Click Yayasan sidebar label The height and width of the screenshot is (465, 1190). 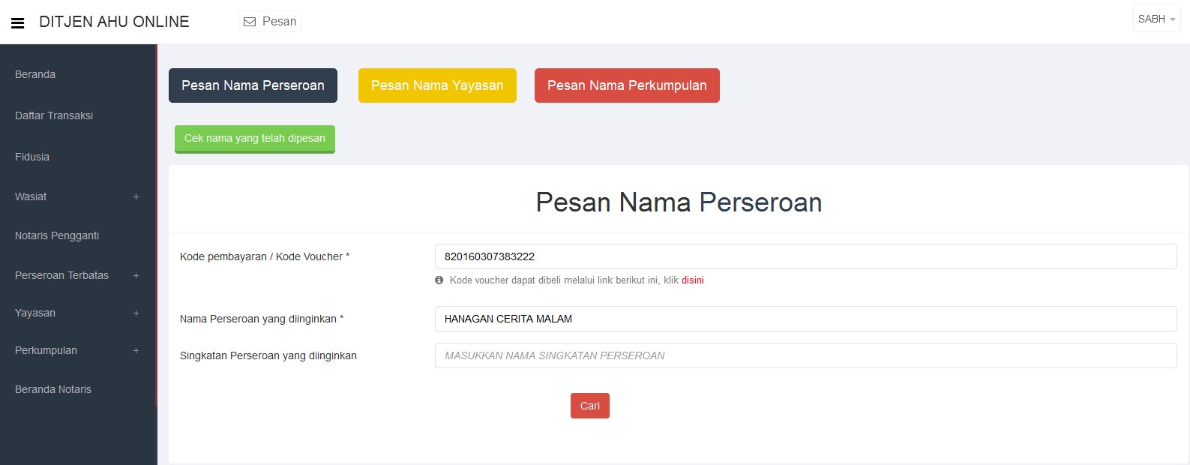[35, 313]
